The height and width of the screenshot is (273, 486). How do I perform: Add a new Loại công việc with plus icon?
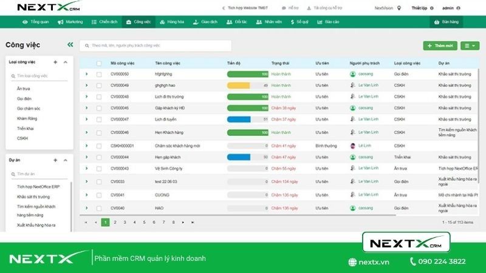pos(55,62)
